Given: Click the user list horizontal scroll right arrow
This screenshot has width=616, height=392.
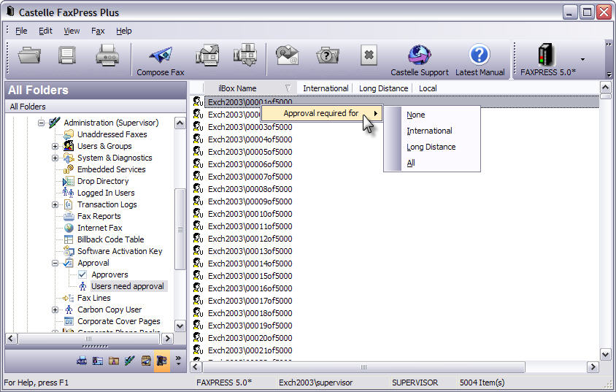Looking at the screenshot, I should coord(593,367).
